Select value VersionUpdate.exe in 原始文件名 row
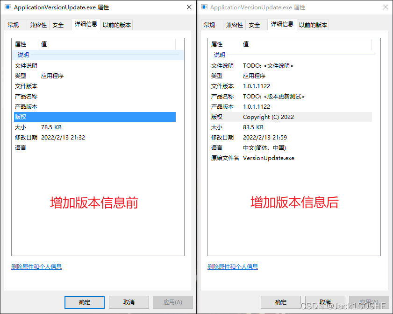The image size is (393, 314). click(269, 158)
